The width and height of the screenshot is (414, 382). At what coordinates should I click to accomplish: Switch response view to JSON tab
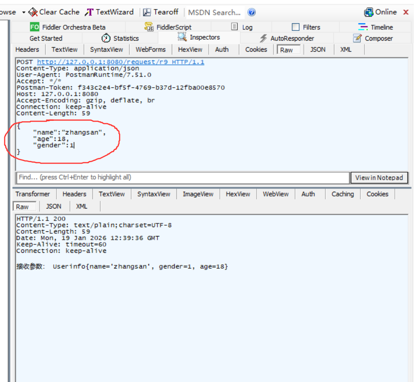point(54,206)
